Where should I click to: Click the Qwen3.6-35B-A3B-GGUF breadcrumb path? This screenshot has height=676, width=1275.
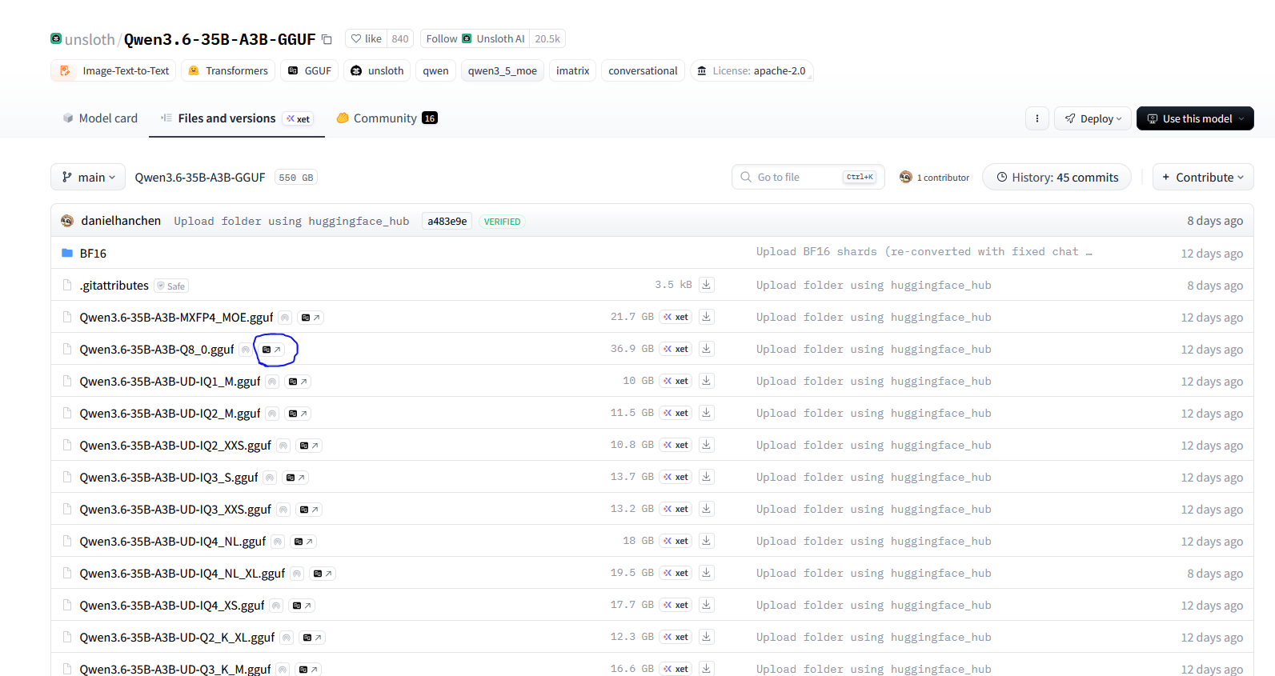pos(200,177)
